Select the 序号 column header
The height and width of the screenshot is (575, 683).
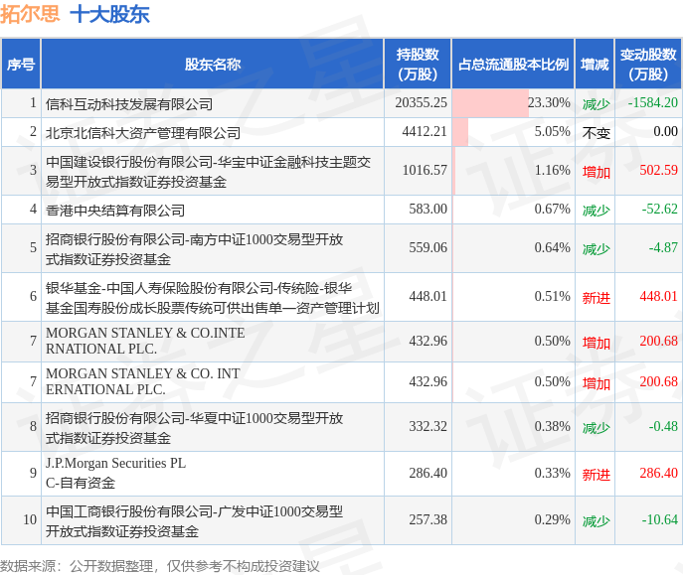[x=21, y=65]
